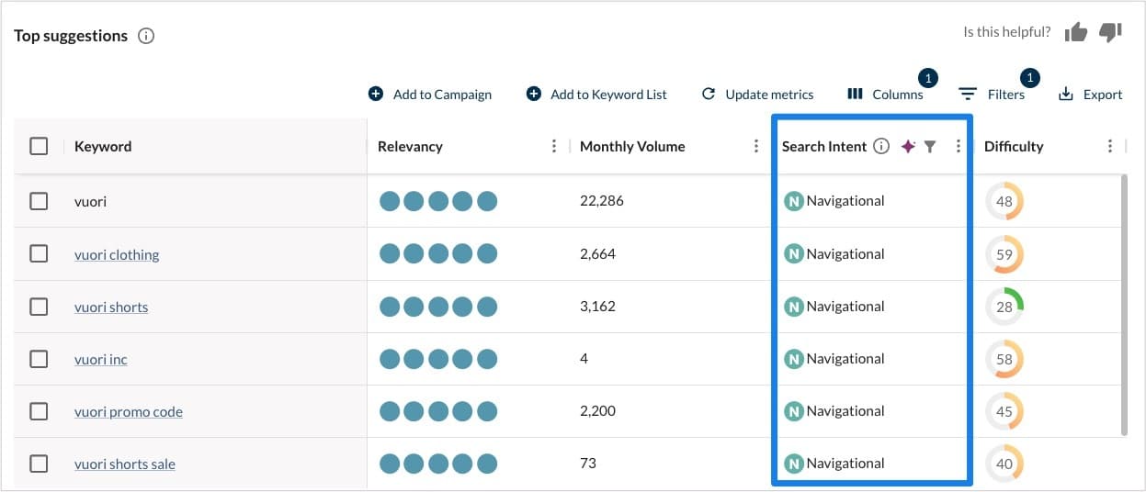Open Monthly Volume column options menu
The image size is (1146, 492).
755,146
